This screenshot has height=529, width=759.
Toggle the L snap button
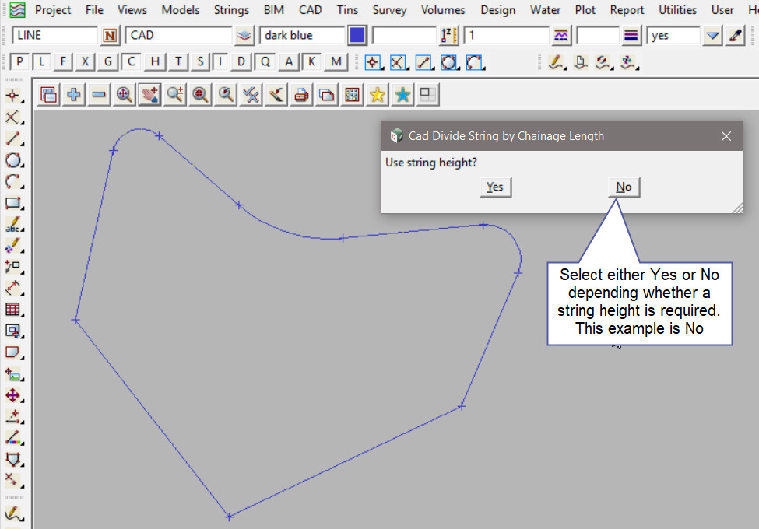41,62
